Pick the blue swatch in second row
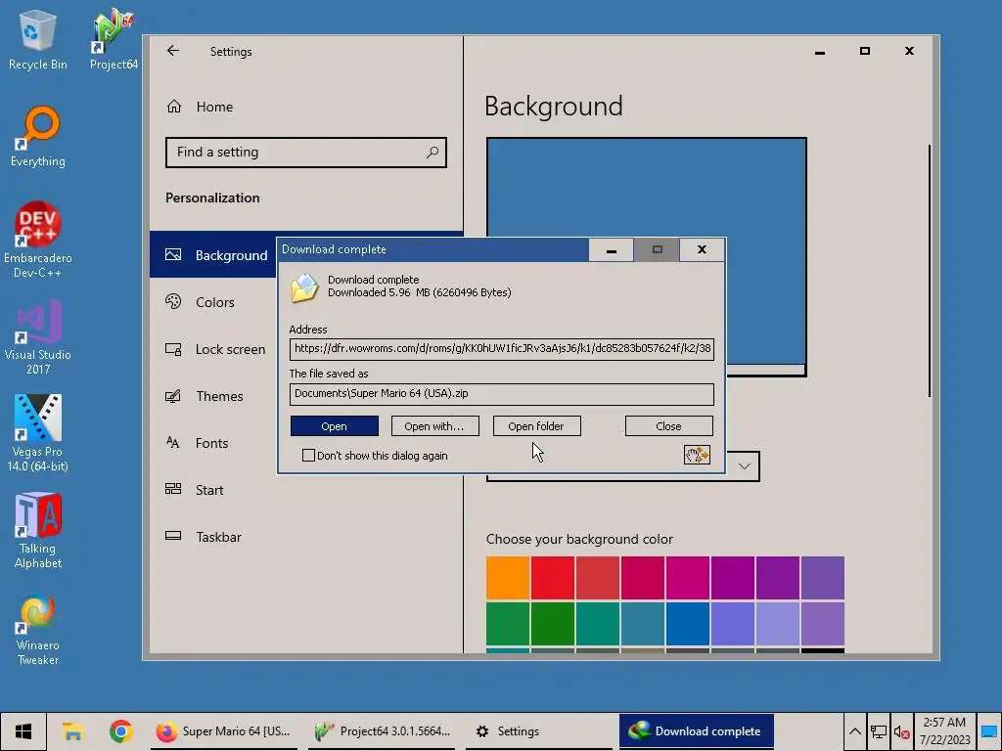The height and width of the screenshot is (751, 1002). click(688, 623)
